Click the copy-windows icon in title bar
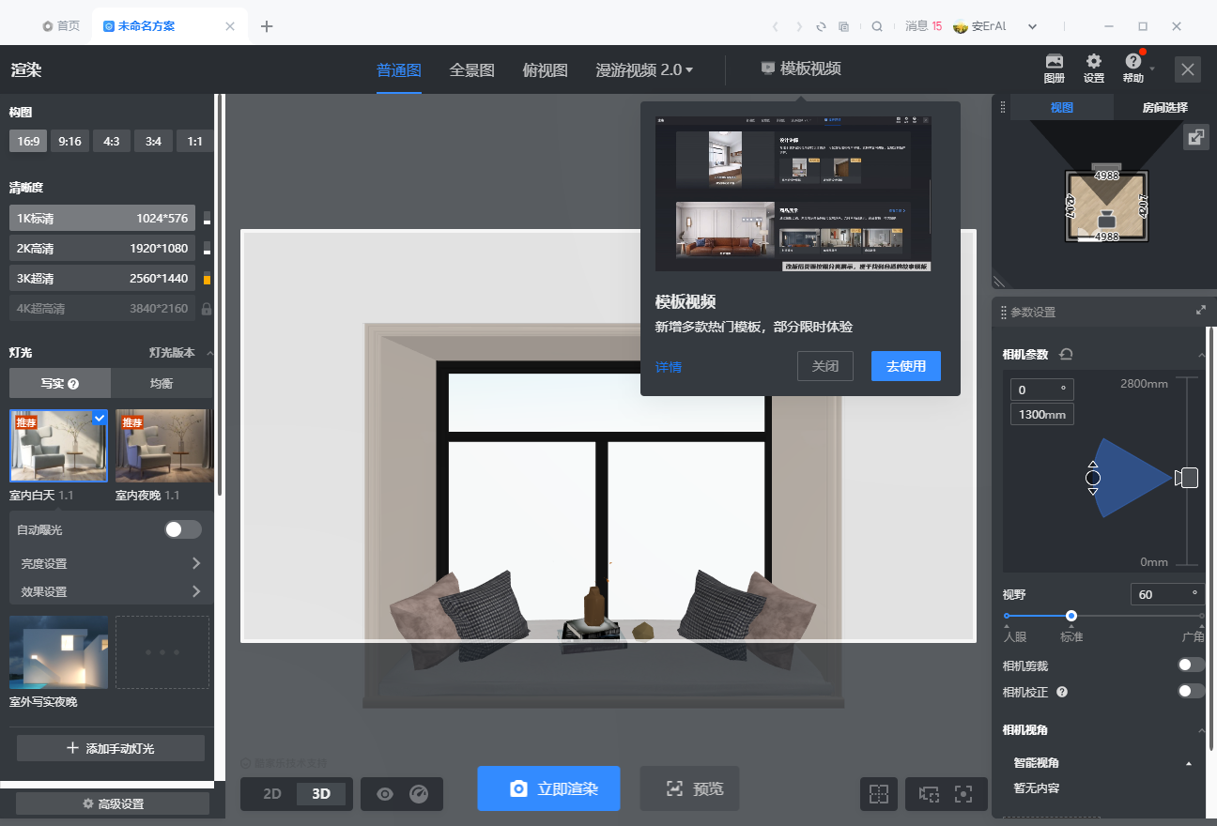This screenshot has width=1217, height=826. pyautogui.click(x=843, y=26)
